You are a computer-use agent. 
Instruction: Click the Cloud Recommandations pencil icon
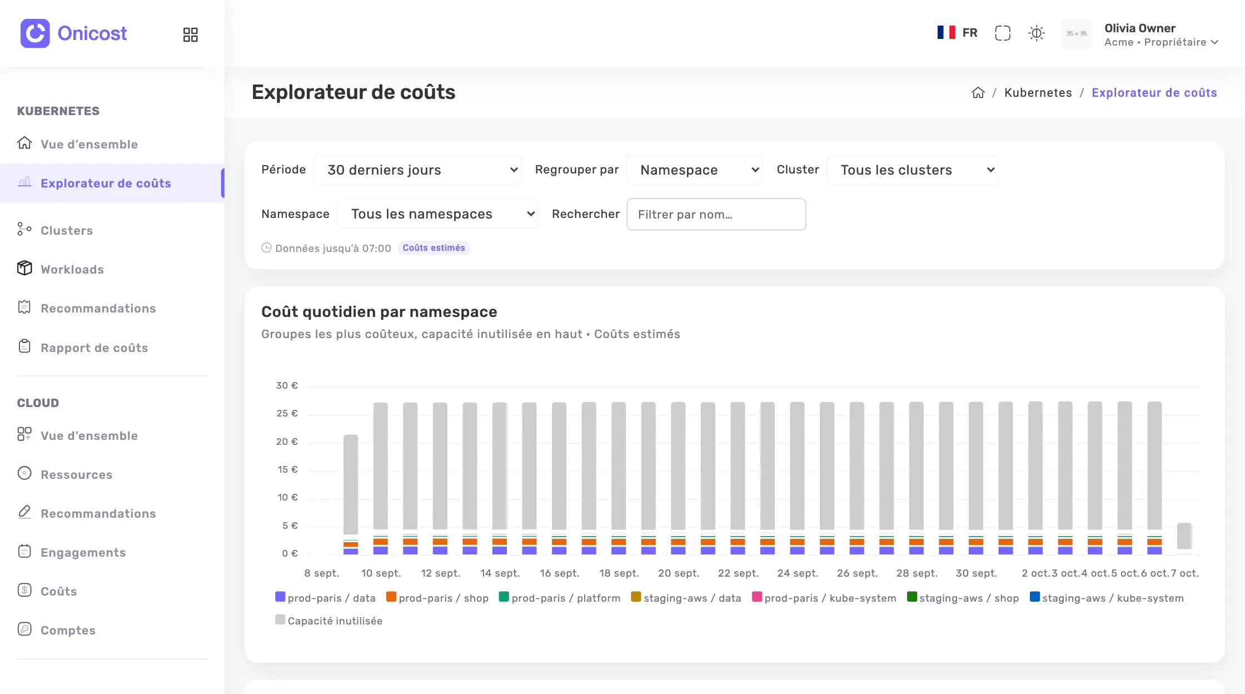pyautogui.click(x=24, y=512)
